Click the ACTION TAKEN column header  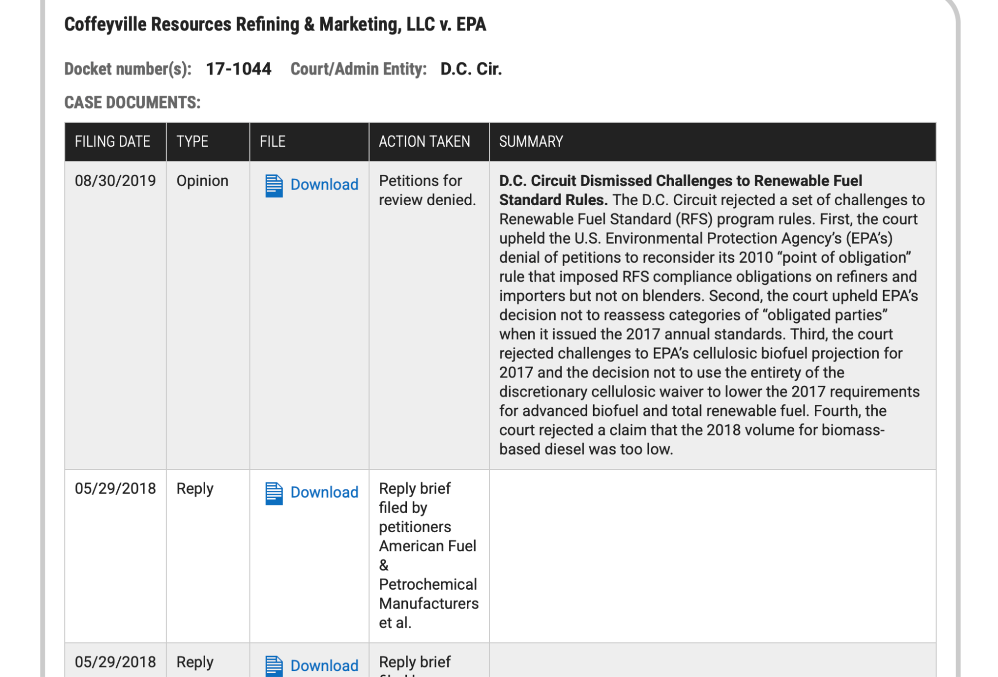coord(424,142)
